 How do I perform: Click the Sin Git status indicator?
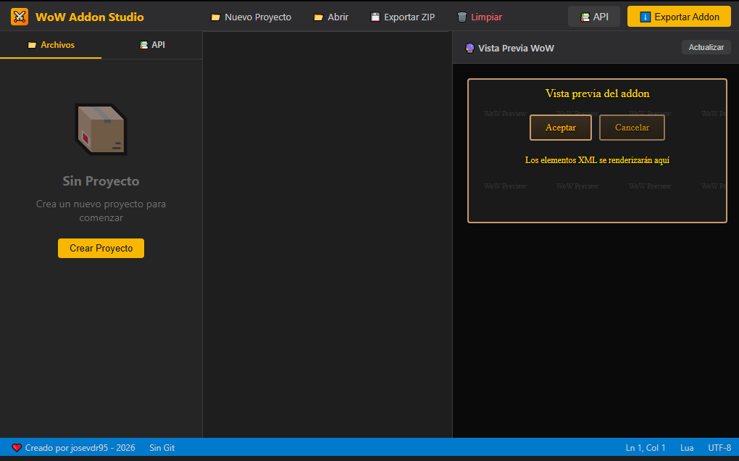pos(162,448)
